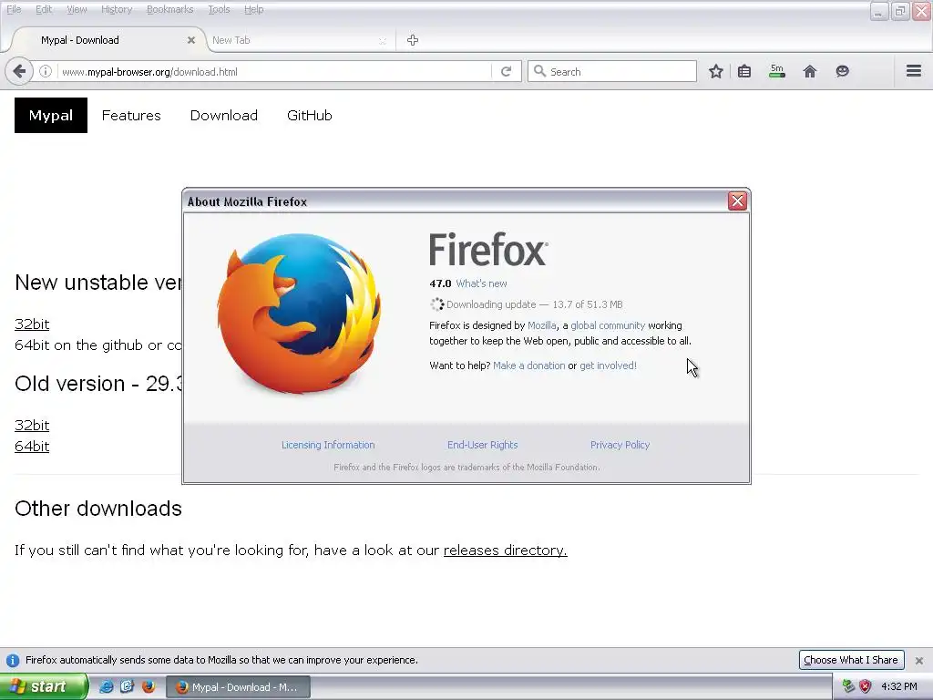Image resolution: width=933 pixels, height=700 pixels.
Task: Bookmark this page with the star icon
Action: 716,71
